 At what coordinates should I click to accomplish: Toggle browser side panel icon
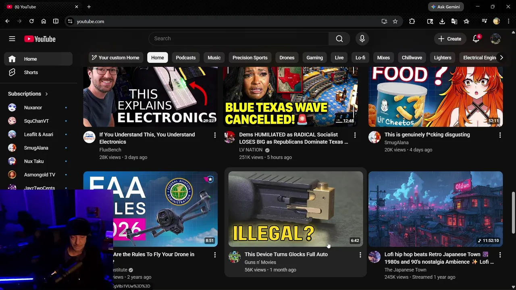(x=56, y=21)
